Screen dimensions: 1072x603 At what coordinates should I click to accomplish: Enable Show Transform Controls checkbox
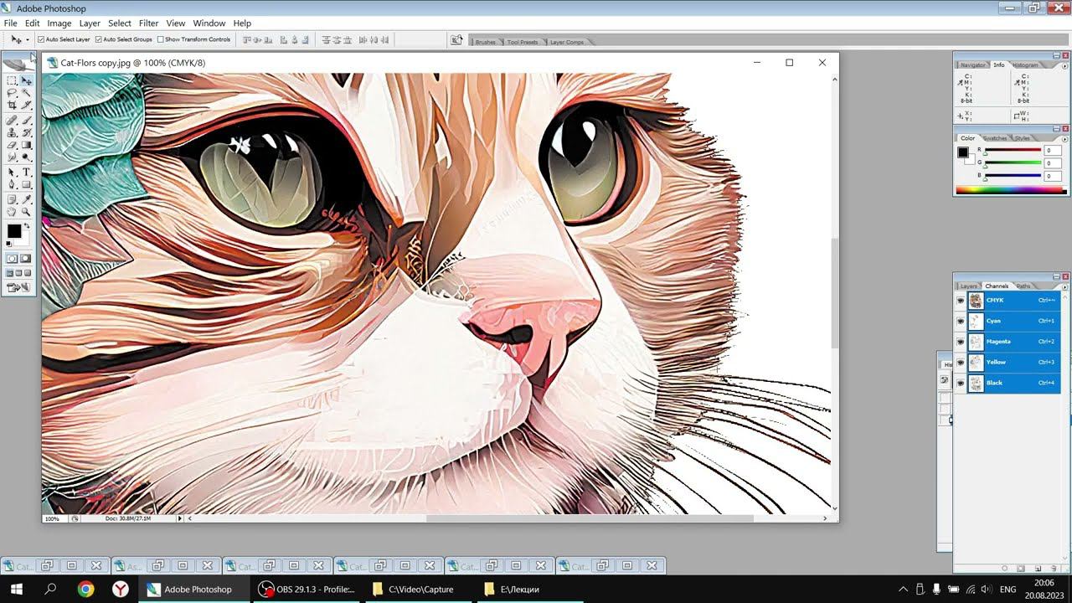point(161,39)
